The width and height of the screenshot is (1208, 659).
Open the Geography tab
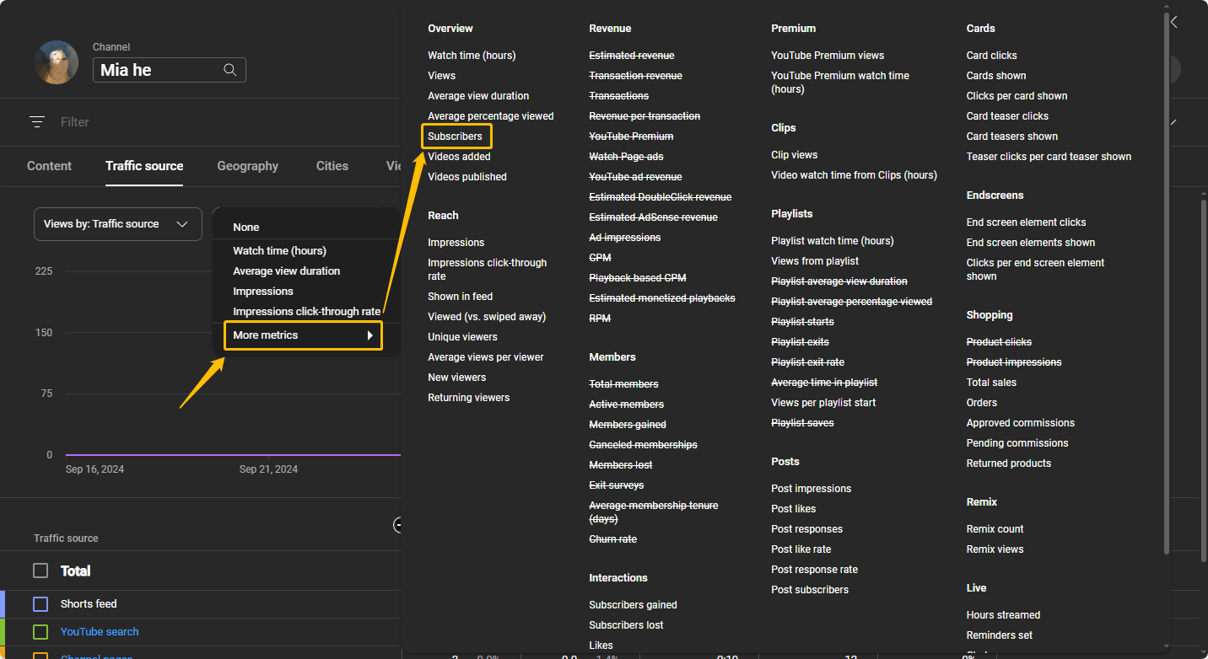247,166
